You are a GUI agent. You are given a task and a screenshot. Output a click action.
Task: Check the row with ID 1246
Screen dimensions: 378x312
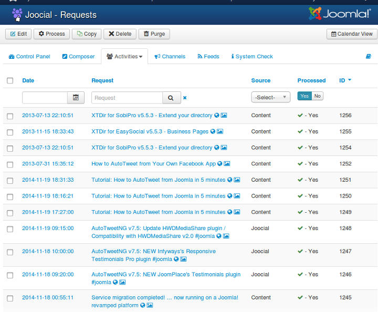tap(10, 275)
